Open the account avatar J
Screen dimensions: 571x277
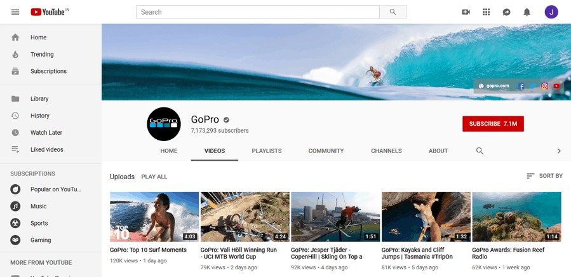pyautogui.click(x=551, y=12)
